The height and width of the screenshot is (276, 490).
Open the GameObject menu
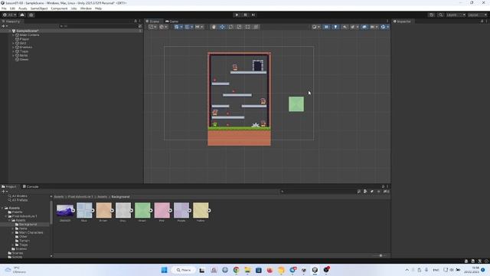click(x=39, y=8)
